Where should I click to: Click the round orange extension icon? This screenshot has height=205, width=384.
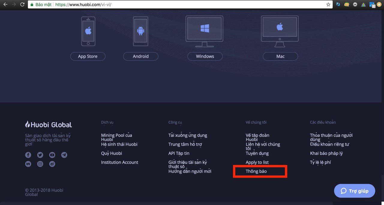tap(379, 5)
